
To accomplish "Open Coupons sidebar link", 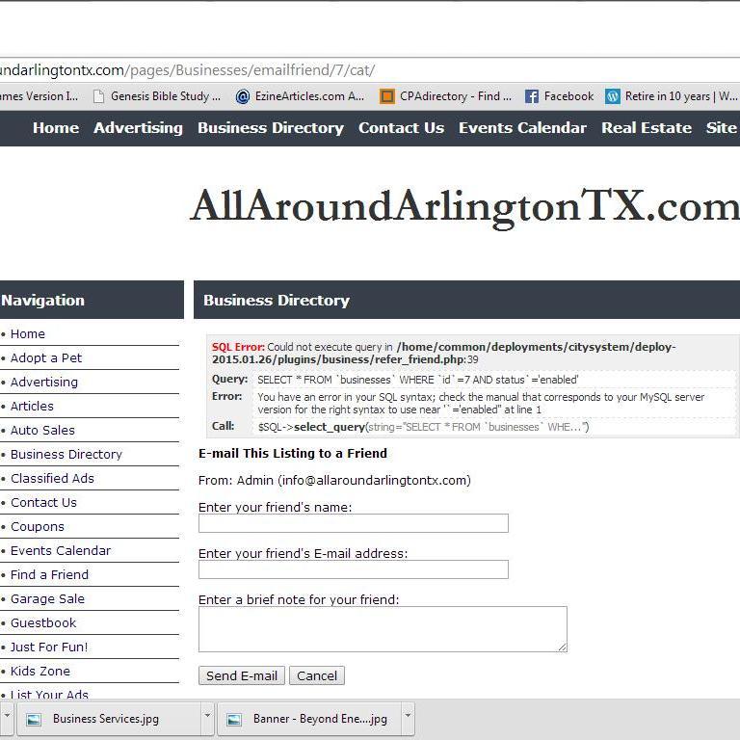I will tap(38, 527).
